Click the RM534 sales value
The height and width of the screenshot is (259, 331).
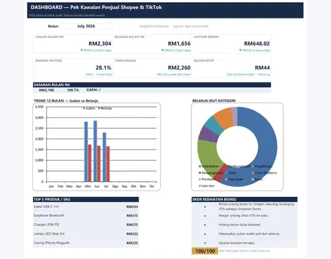tap(132, 207)
